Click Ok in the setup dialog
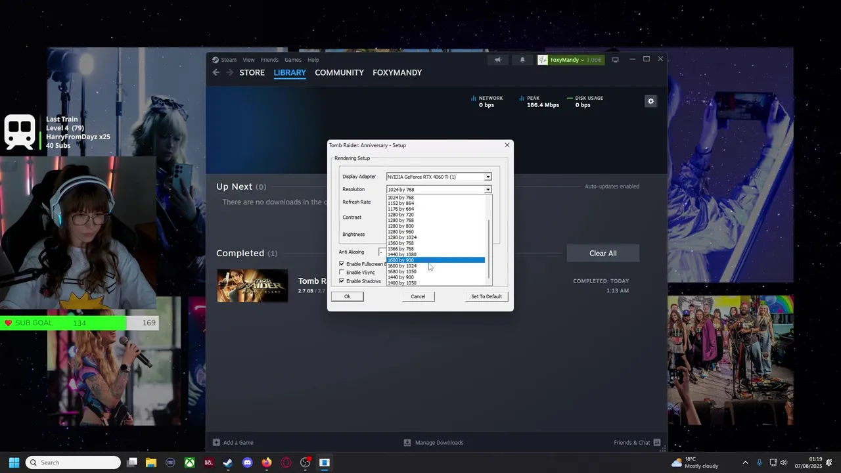 348,296
